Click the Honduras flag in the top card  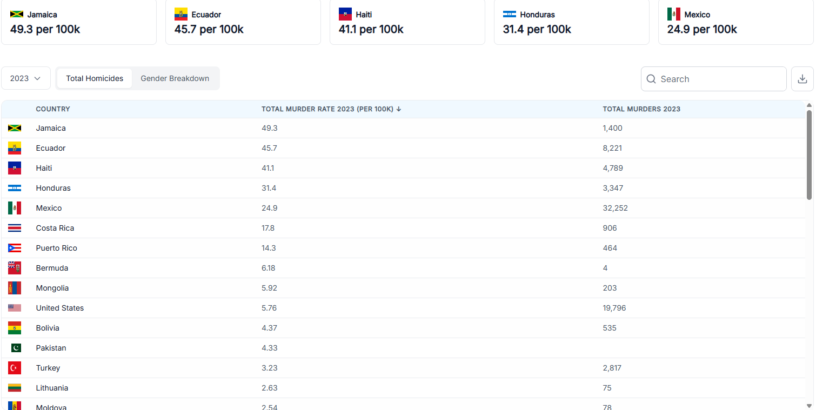510,15
